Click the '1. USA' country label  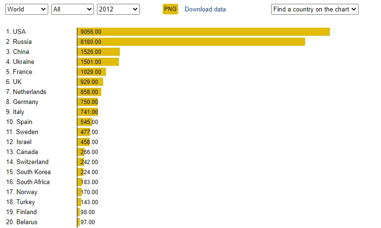[16, 32]
